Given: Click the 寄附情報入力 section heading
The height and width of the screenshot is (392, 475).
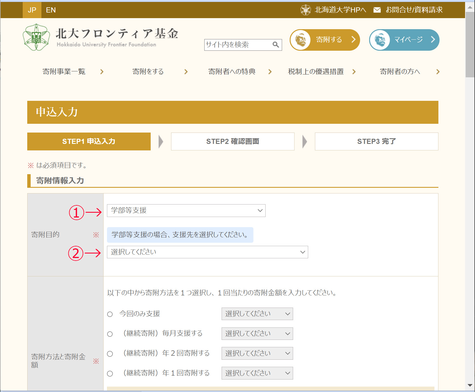Looking at the screenshot, I should click(60, 181).
